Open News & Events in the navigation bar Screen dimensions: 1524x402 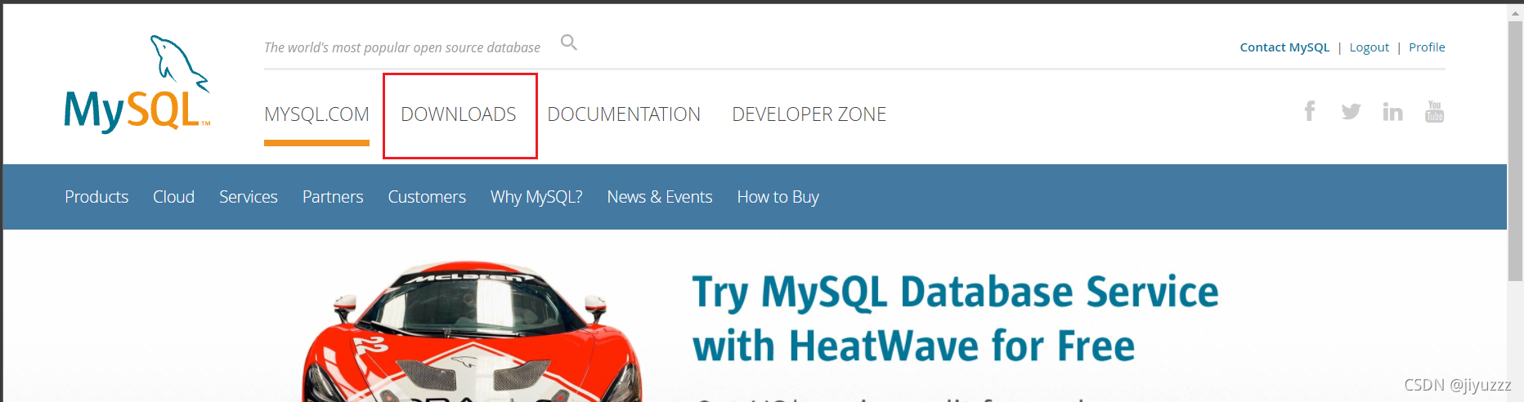click(x=660, y=197)
